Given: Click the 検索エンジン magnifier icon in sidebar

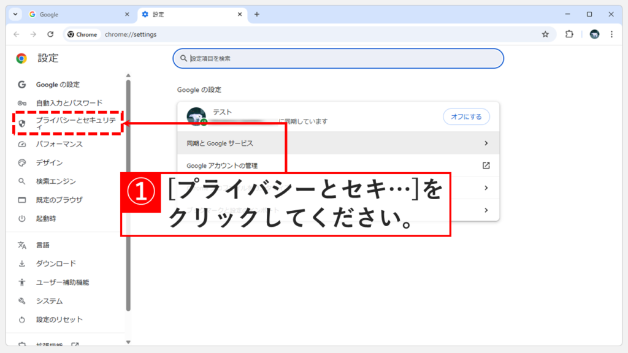Looking at the screenshot, I should point(21,181).
